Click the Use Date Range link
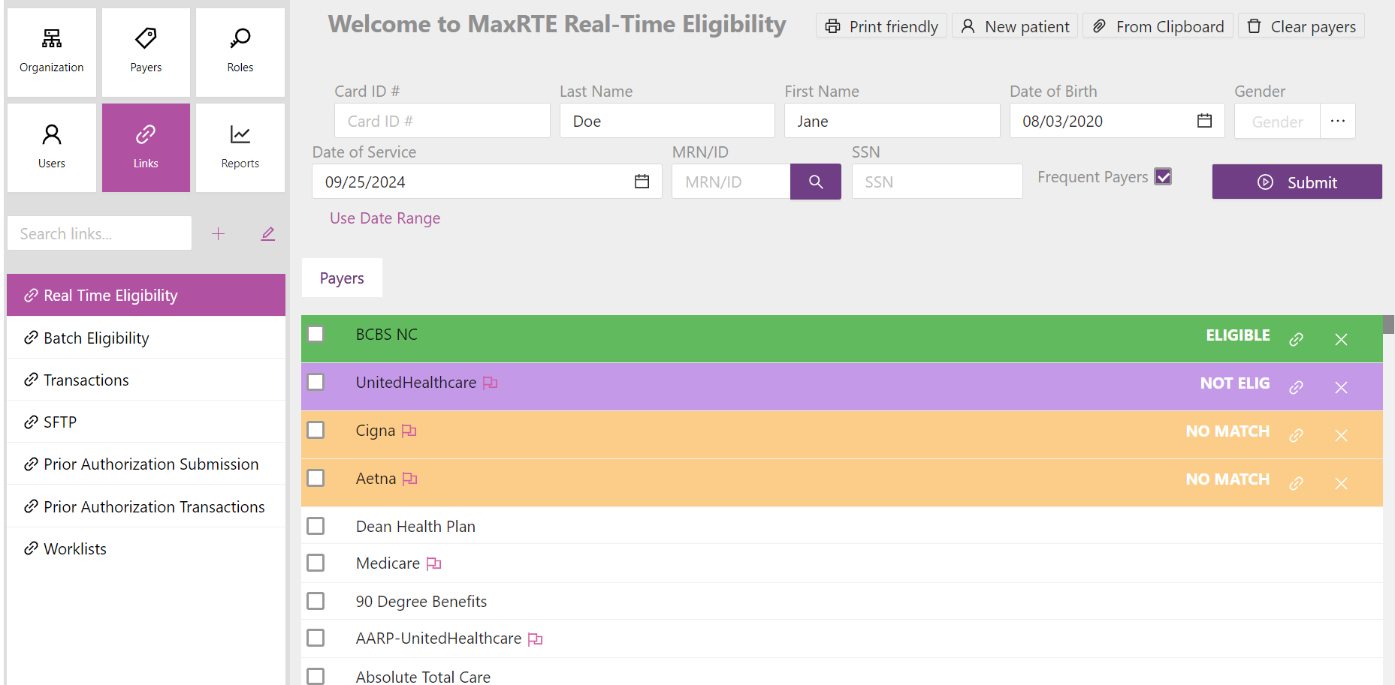 click(385, 218)
